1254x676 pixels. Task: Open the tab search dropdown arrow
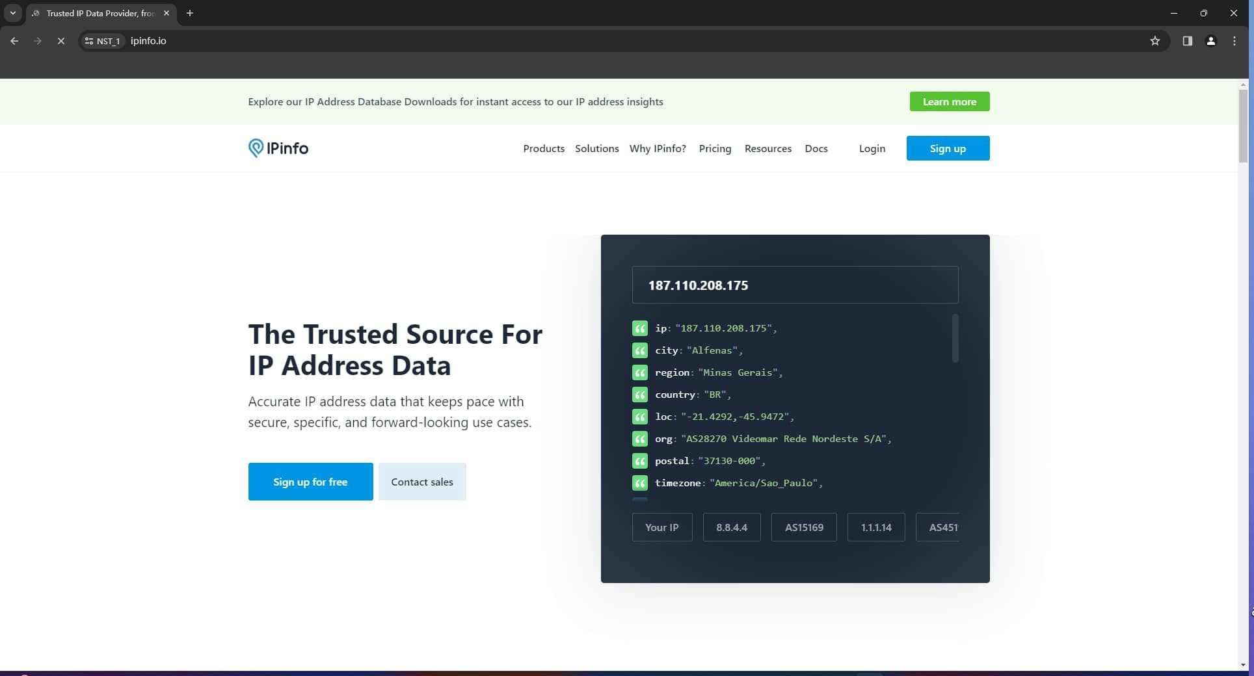click(x=12, y=13)
